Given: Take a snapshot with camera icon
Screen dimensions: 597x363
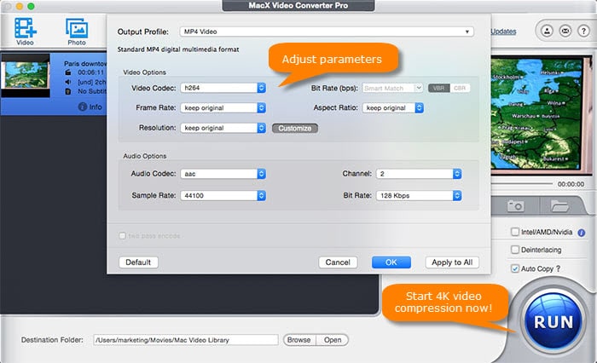Looking at the screenshot, I should 515,206.
